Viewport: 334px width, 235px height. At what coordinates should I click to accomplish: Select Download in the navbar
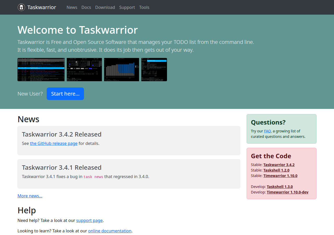coord(105,7)
